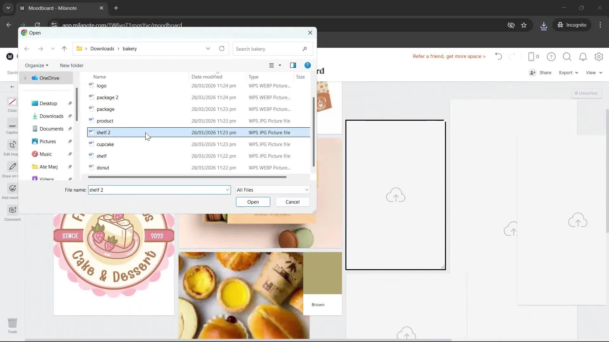Viewport: 609px width, 342px height.
Task: Expand the All Files file type dropdown
Action: 272,189
